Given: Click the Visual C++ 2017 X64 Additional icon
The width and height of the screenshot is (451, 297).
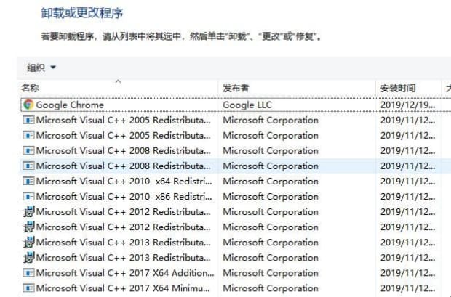Looking at the screenshot, I should coord(28,273).
